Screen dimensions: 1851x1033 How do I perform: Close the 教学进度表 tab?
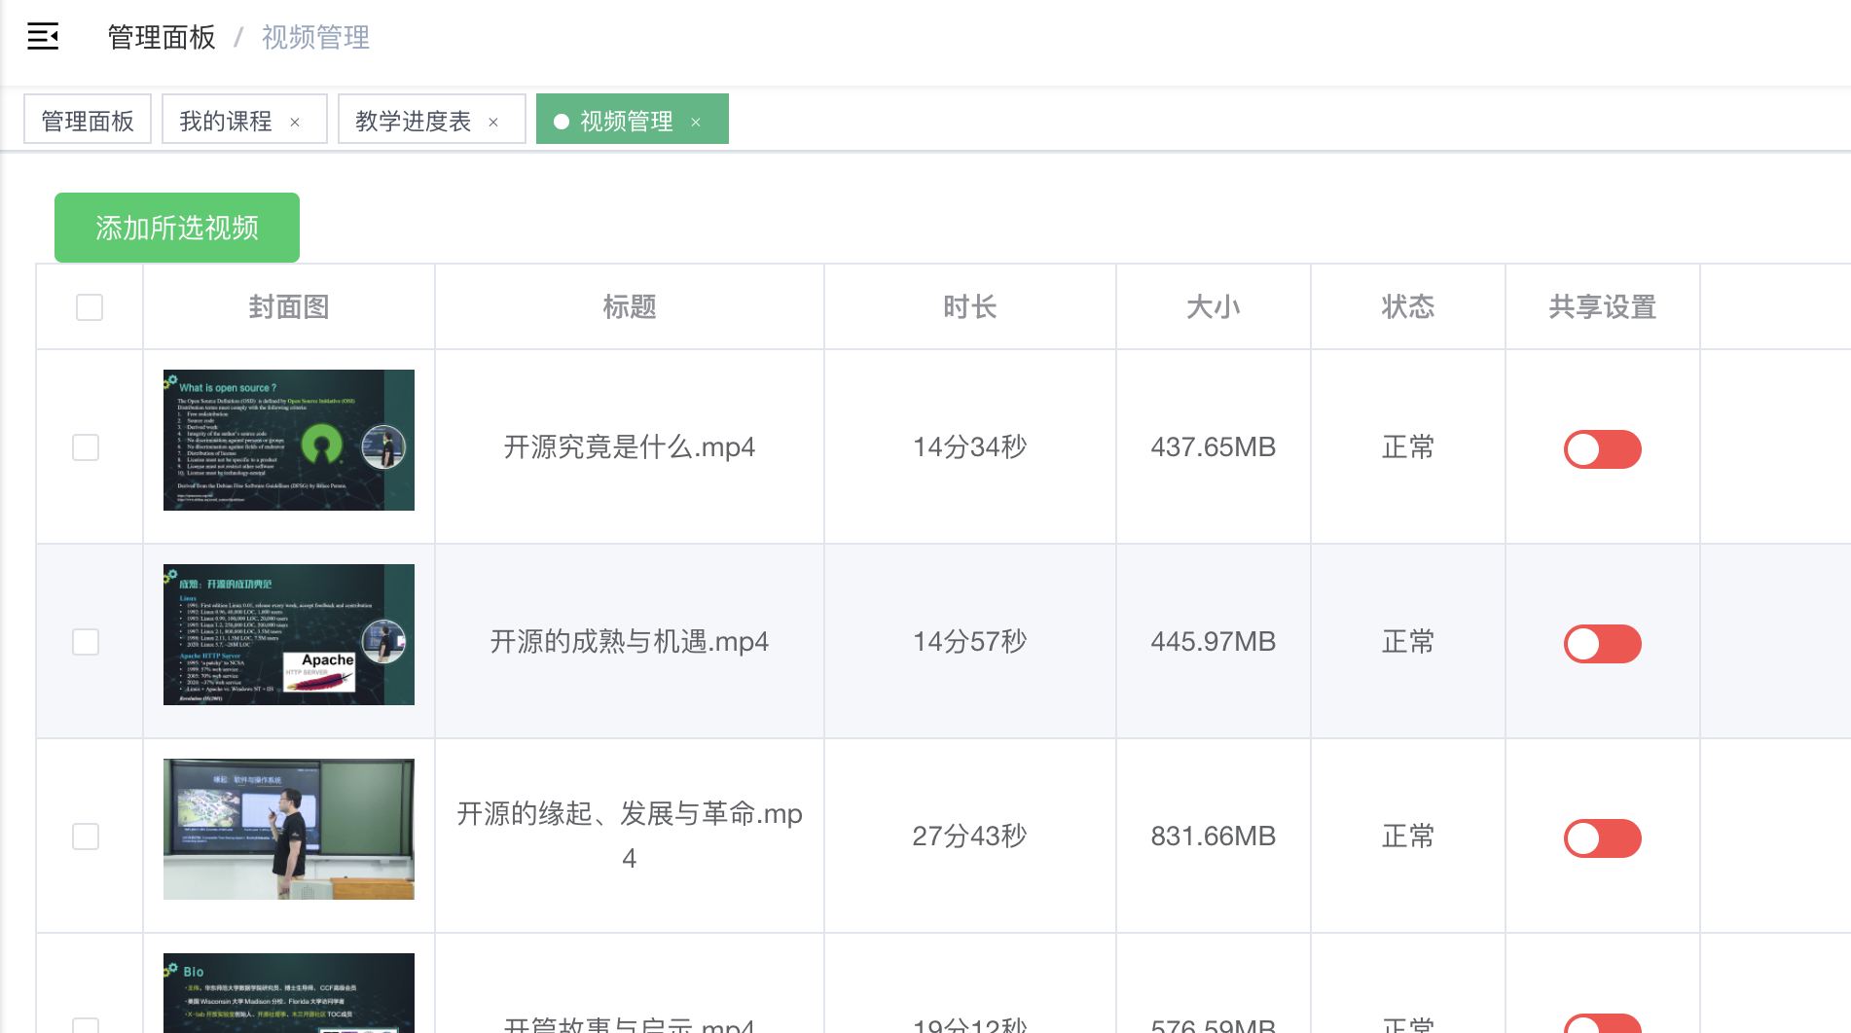tap(493, 122)
